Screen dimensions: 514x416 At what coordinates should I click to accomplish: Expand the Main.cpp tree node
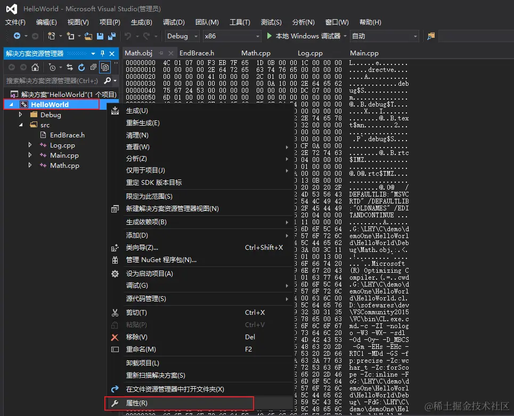30,156
